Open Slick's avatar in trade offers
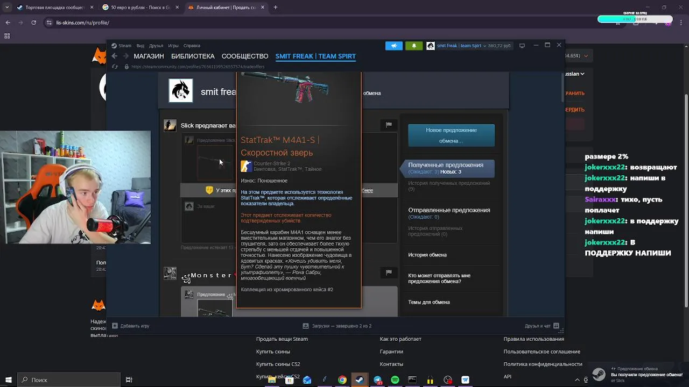This screenshot has width=689, height=387. (170, 125)
